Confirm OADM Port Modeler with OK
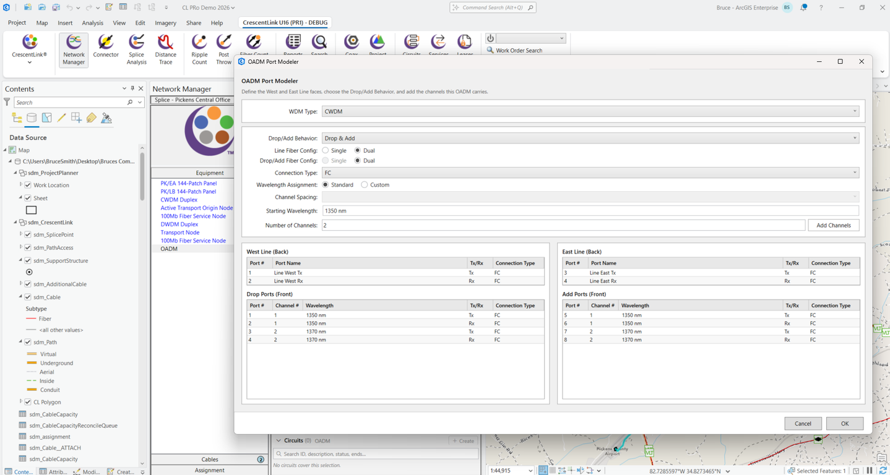 pos(844,423)
